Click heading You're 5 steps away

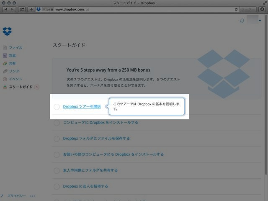[x=108, y=70]
